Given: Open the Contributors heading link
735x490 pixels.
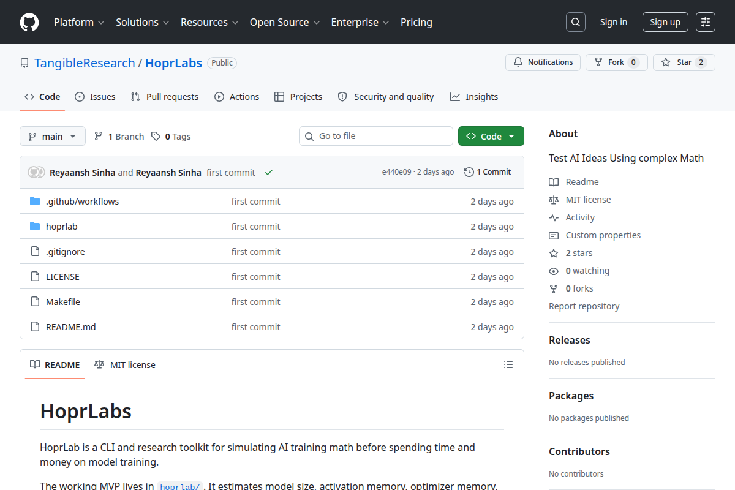Looking at the screenshot, I should coord(579,451).
